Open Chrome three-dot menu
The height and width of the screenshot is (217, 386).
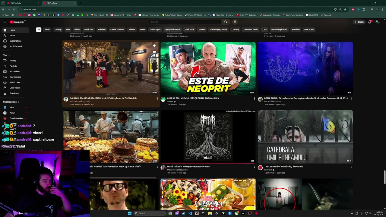383,9
